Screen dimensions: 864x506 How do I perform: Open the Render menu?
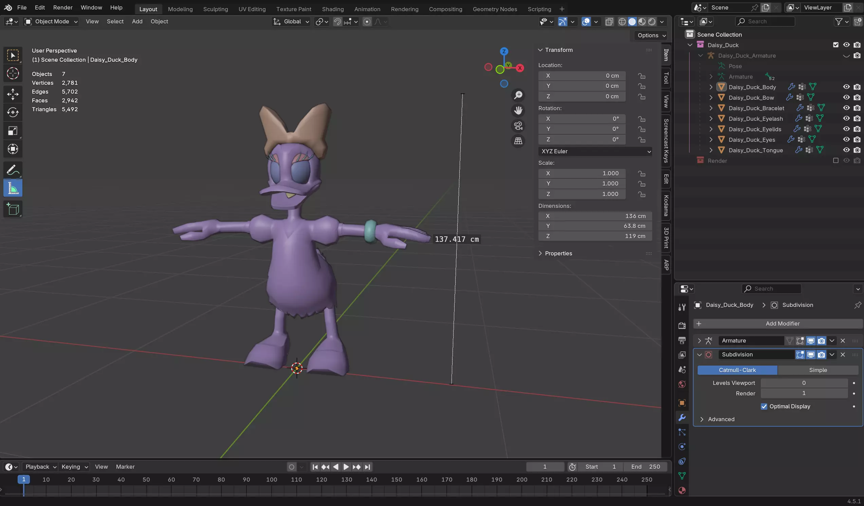point(63,7)
